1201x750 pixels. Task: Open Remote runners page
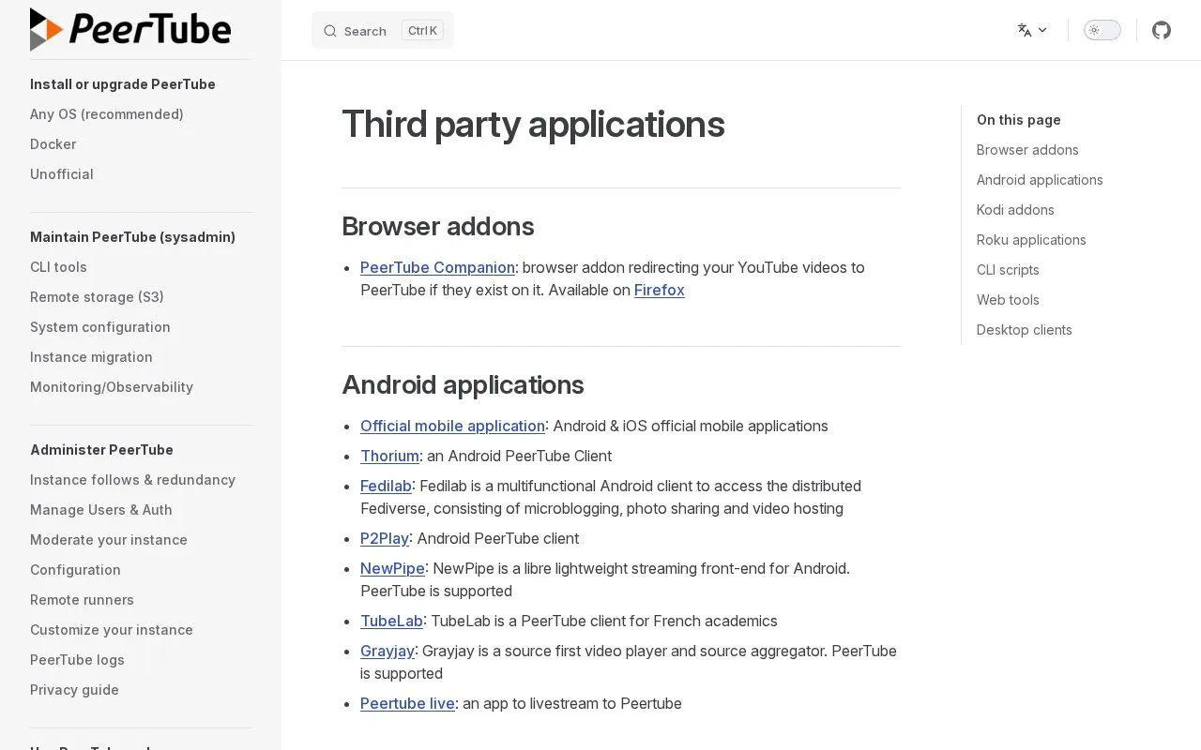[82, 600]
